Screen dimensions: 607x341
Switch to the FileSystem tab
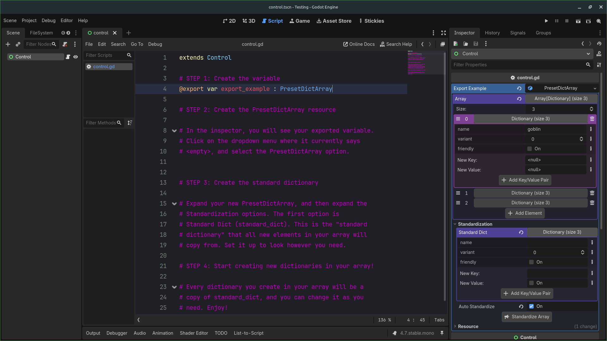click(x=41, y=33)
